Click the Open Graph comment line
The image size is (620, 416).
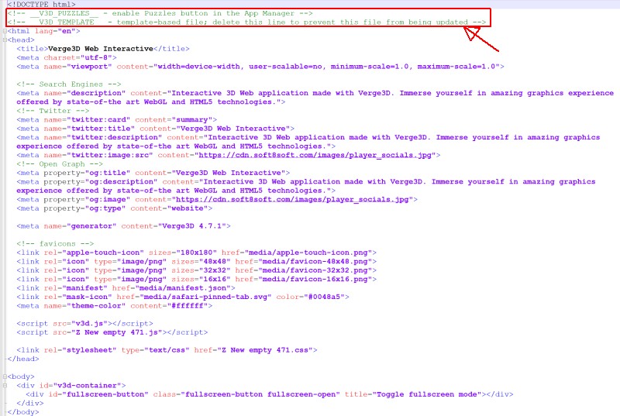tap(60, 164)
